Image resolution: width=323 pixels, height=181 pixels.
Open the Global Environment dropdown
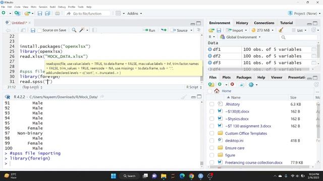[240, 37]
